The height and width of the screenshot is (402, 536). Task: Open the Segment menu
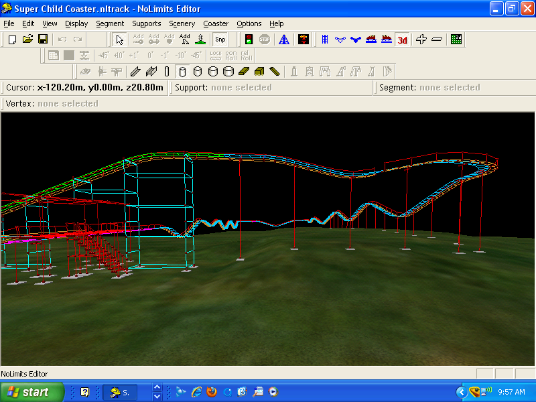coord(110,23)
